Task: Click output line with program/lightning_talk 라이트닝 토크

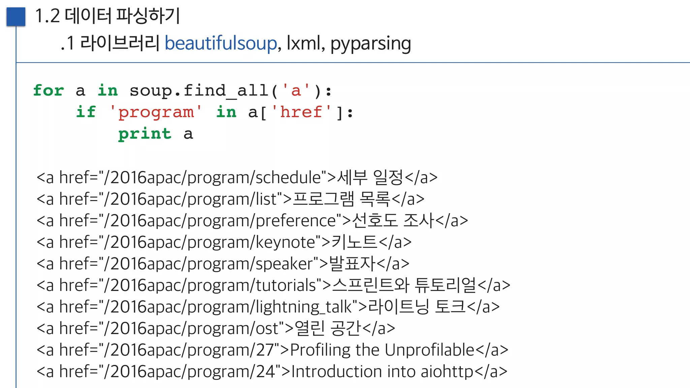Action: coord(268,307)
